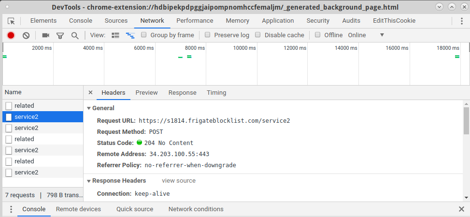Viewport: 470px width, 217px height.
Task: Open the network search magnifier
Action: coord(75,35)
